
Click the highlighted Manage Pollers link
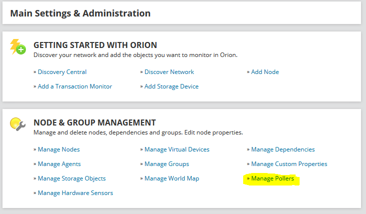[x=273, y=178]
